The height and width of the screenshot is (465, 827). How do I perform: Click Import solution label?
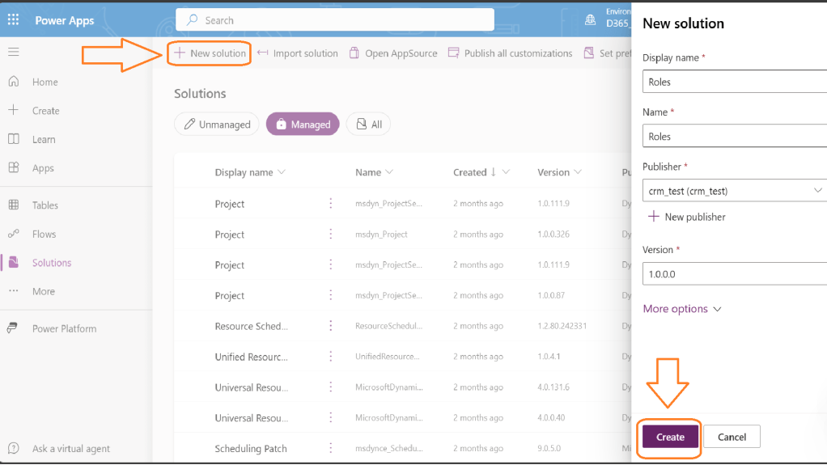(305, 53)
